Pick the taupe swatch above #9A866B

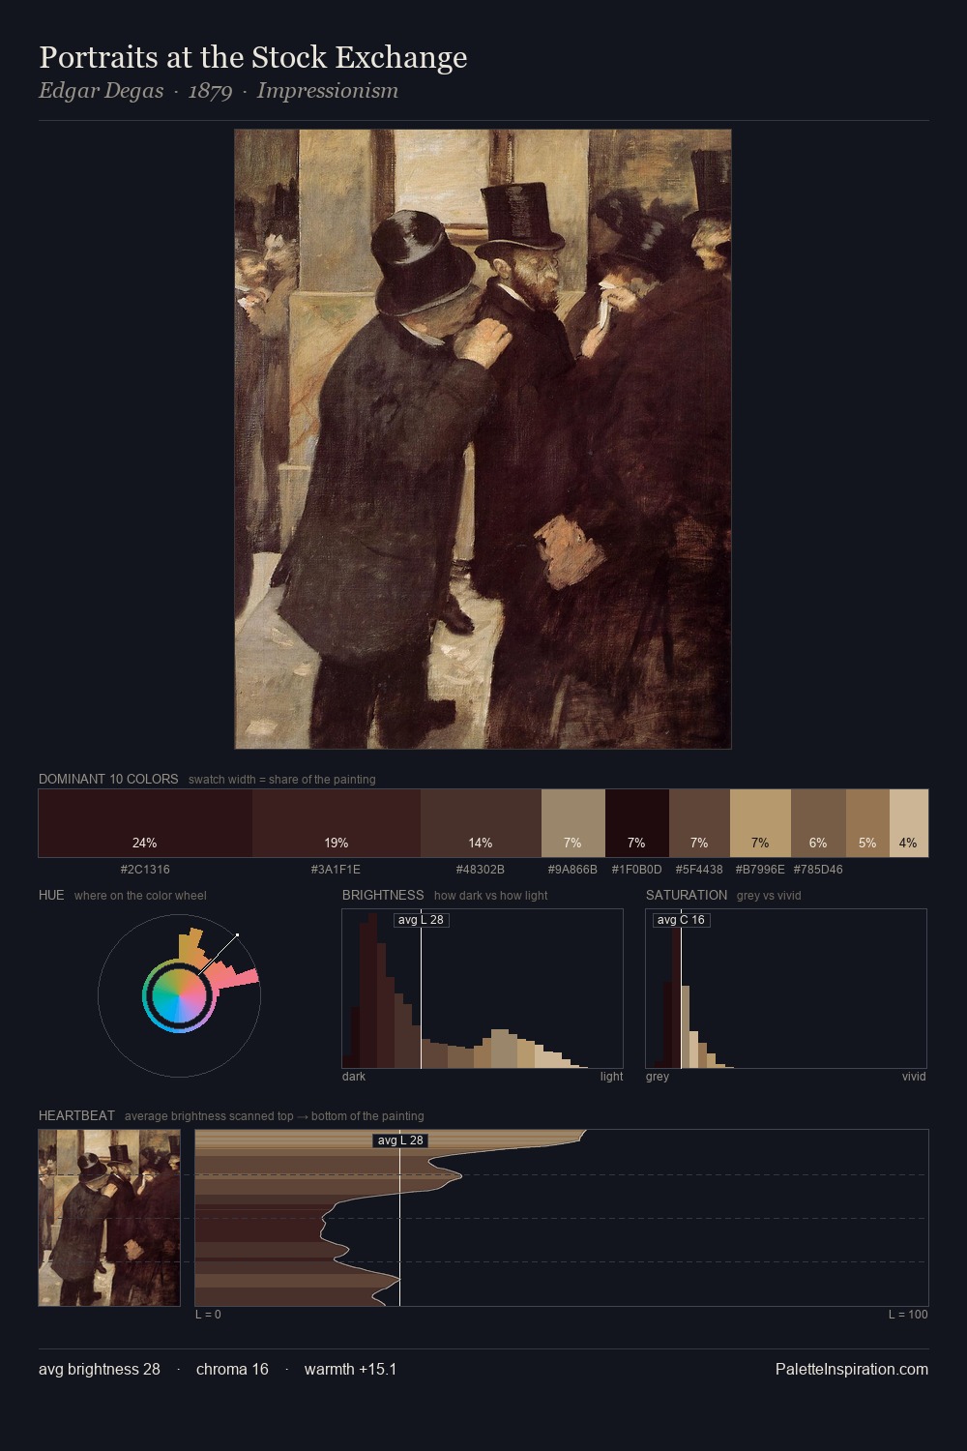573,823
